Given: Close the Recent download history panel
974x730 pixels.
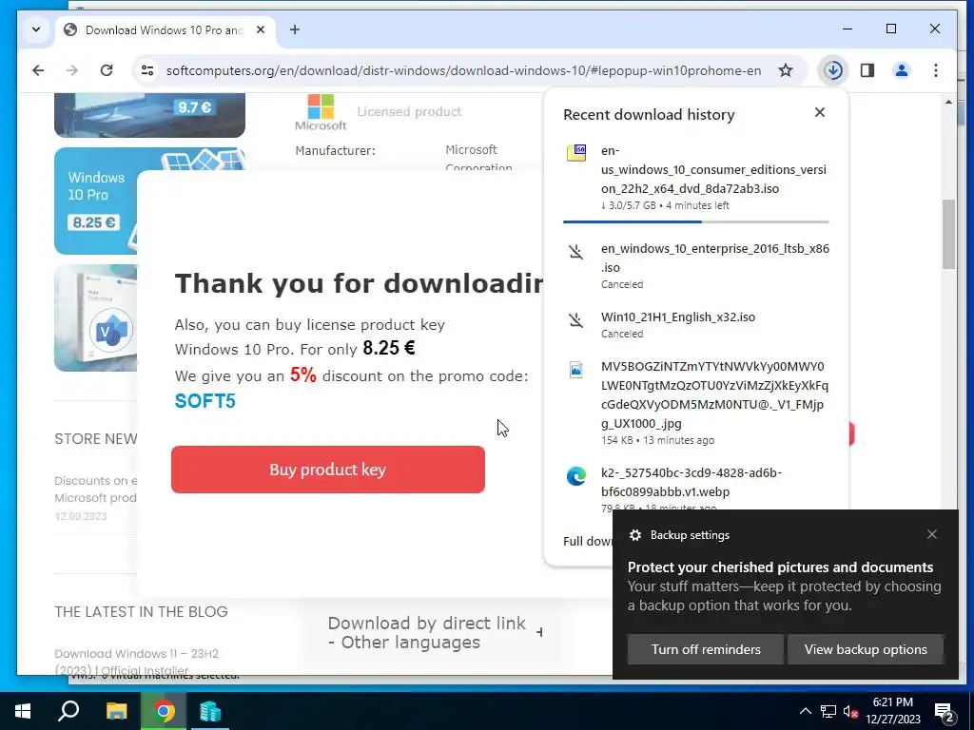Looking at the screenshot, I should click(819, 112).
